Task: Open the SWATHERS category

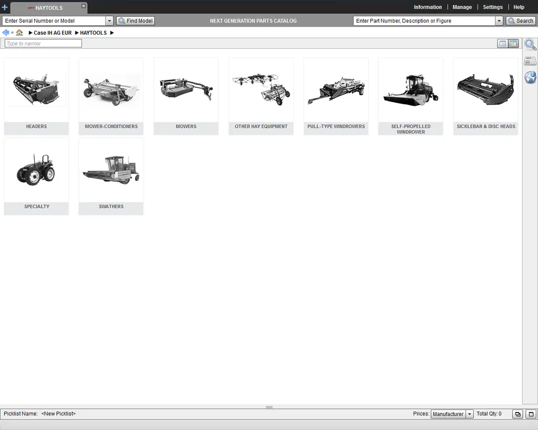Action: tap(111, 176)
